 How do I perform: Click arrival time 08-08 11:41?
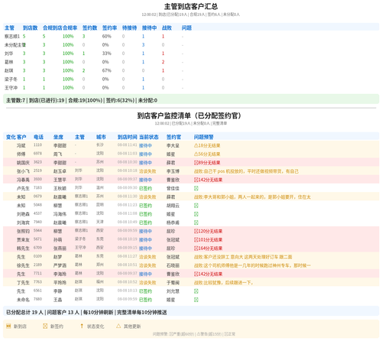pyautogui.click(x=128, y=145)
